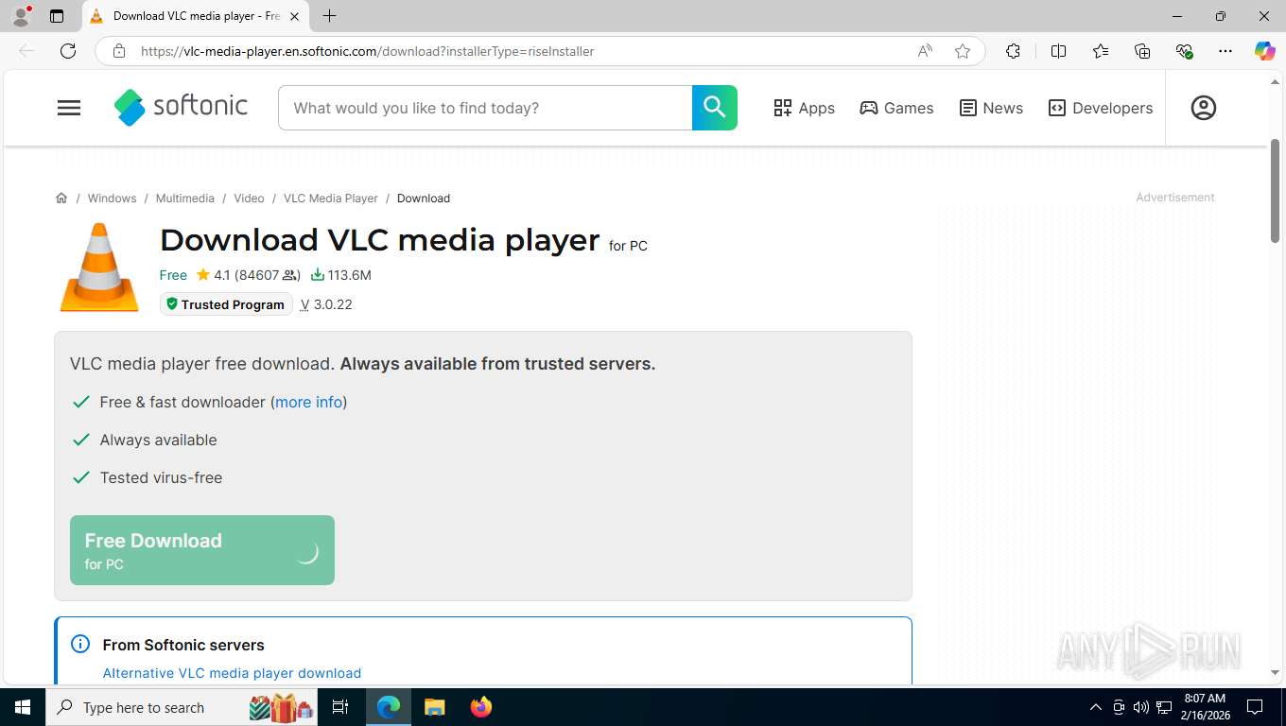
Task: Click the network tray icon
Action: point(1164,707)
